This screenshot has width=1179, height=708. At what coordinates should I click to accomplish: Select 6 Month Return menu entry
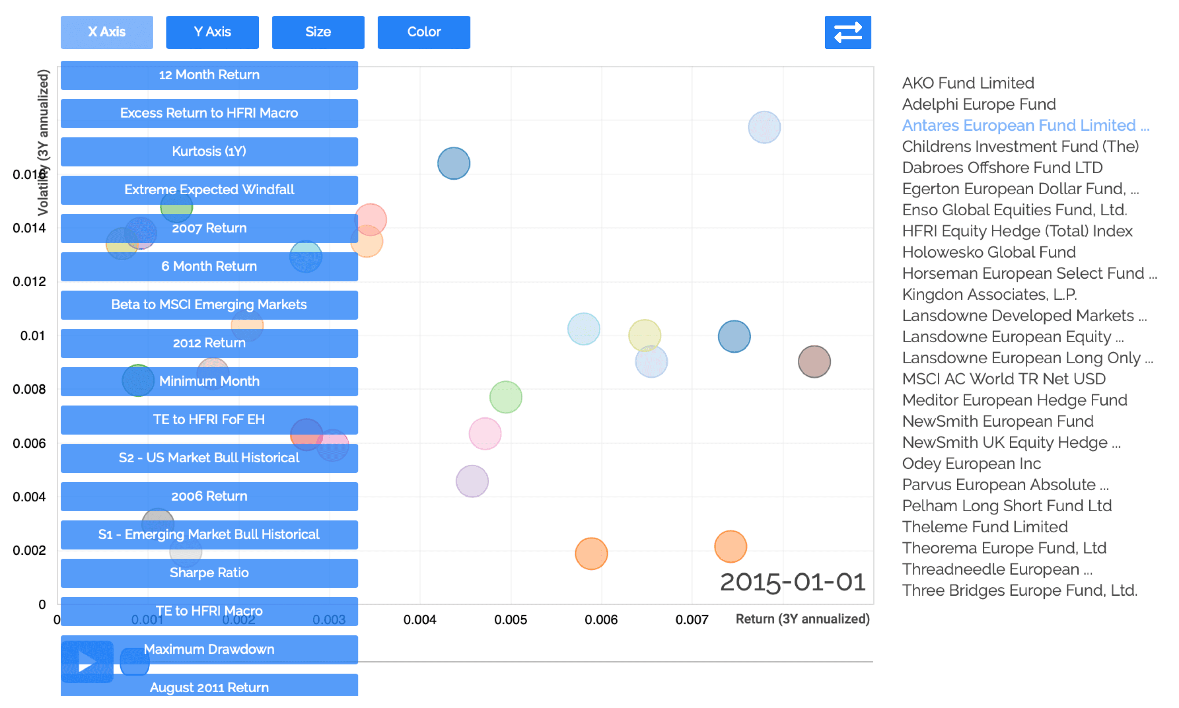209,266
